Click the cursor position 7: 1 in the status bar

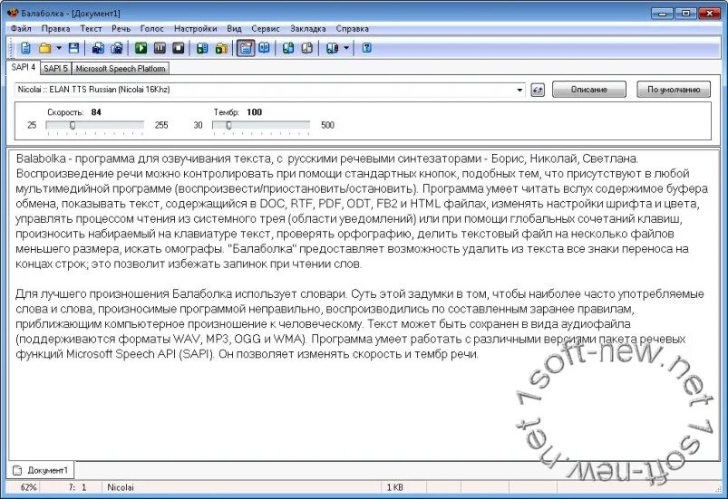click(x=77, y=487)
